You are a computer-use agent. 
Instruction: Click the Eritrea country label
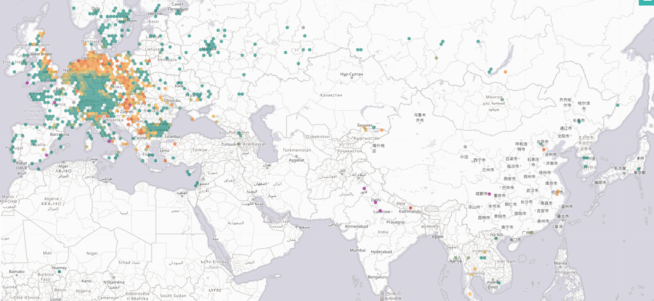220,262
